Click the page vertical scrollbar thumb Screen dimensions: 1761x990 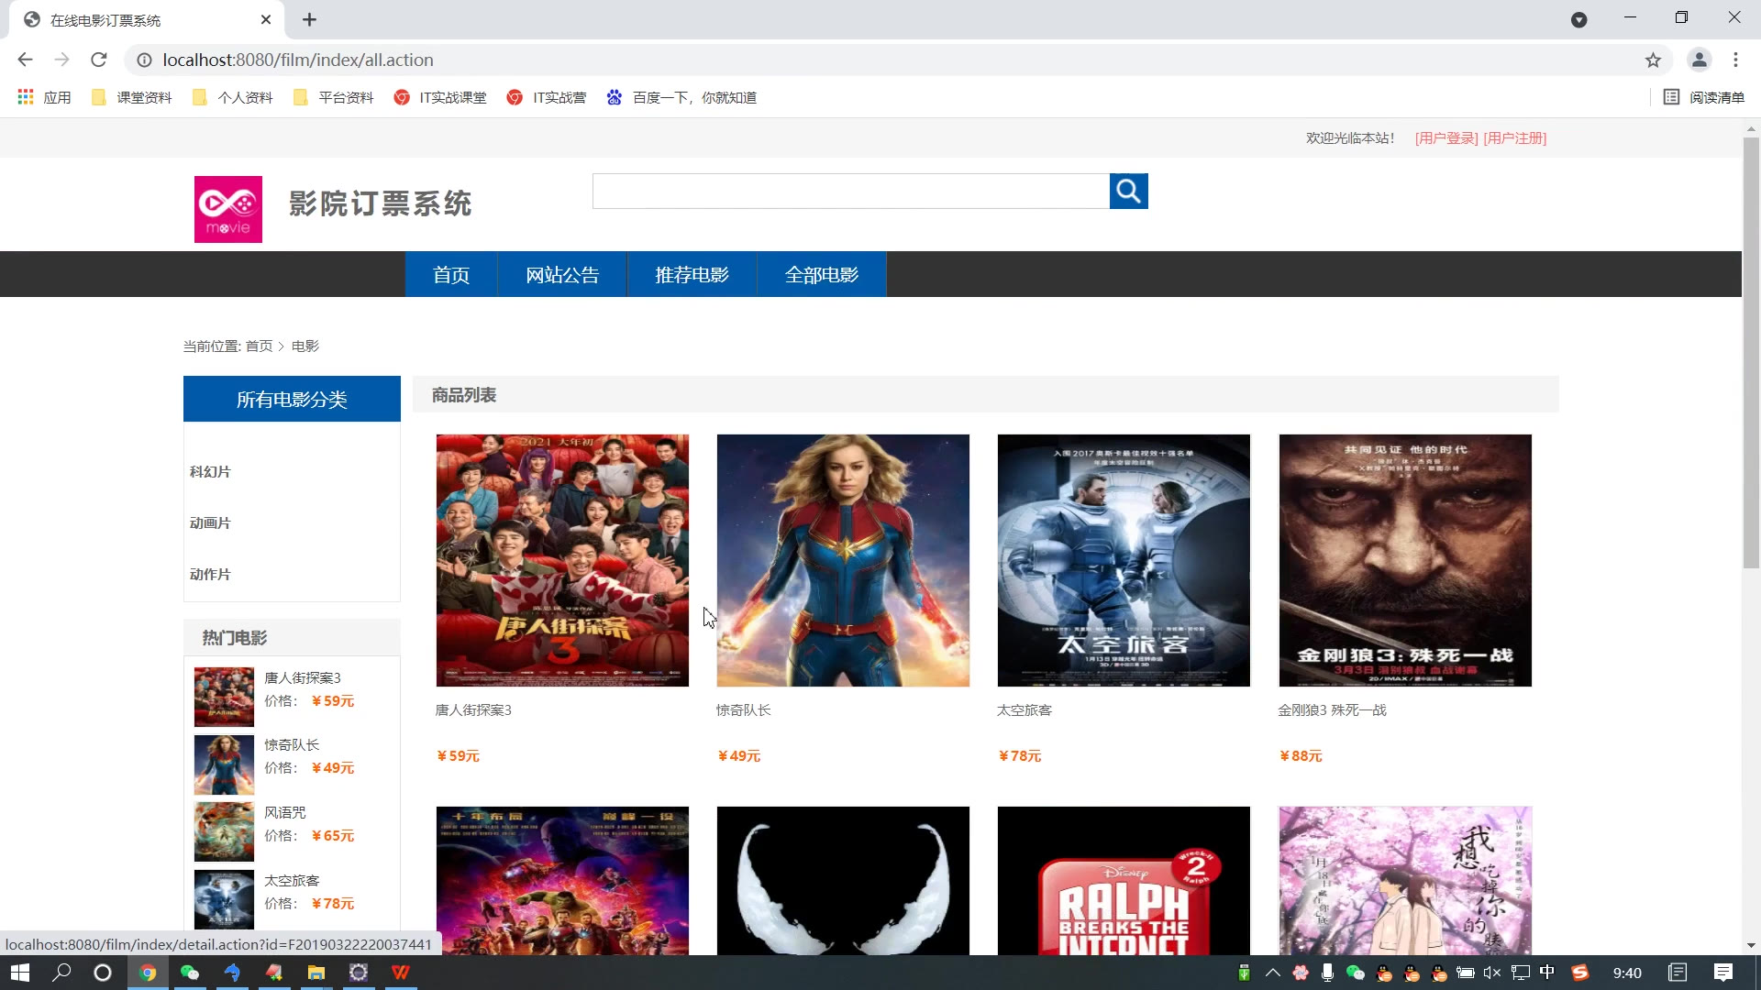coord(1751,353)
